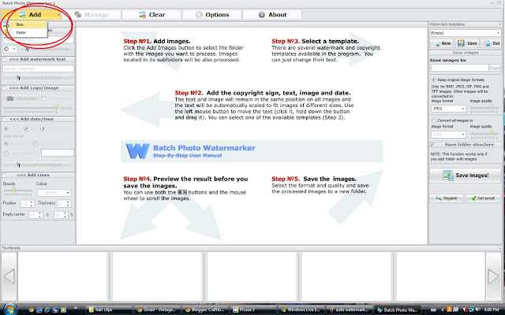
Task: Collapse the Watermark templates panel arrow
Action: pos(499,24)
